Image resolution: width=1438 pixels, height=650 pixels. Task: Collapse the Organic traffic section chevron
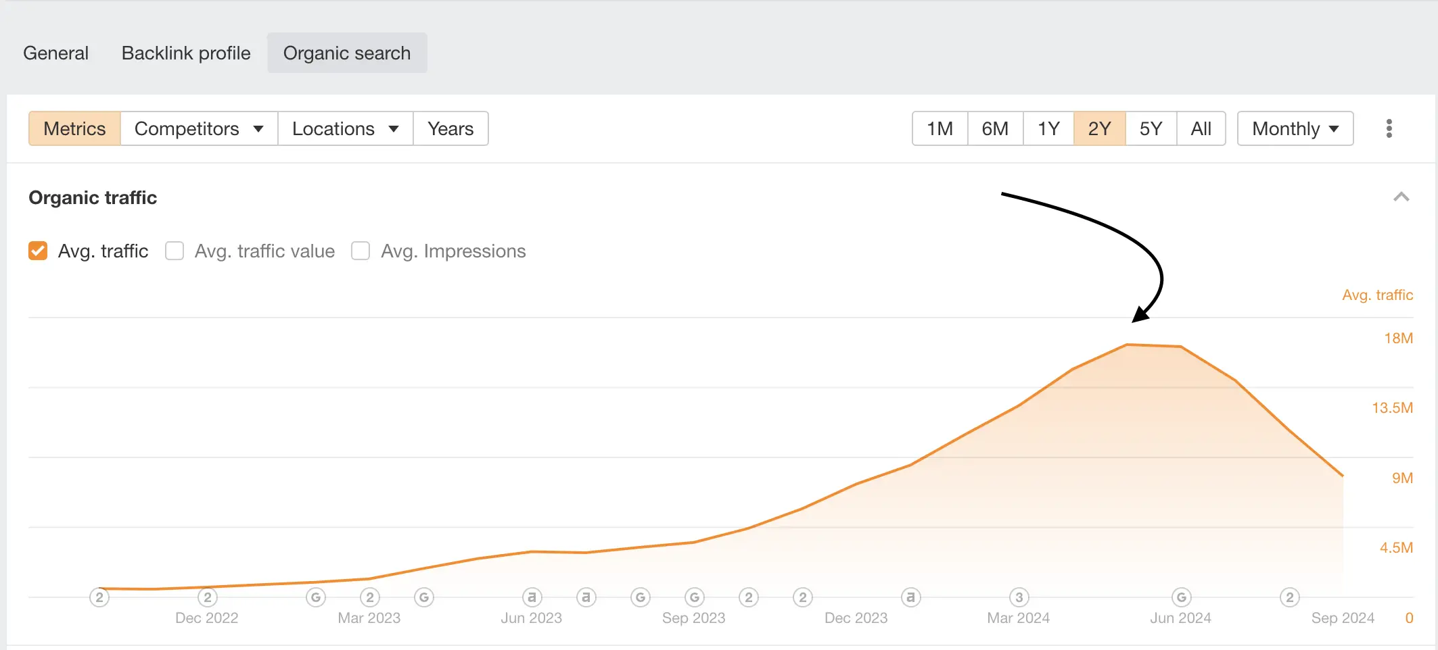[x=1401, y=197]
